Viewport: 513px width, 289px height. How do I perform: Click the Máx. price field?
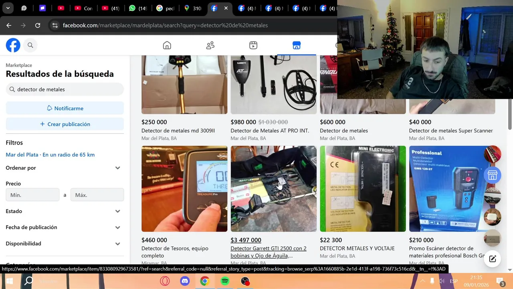(97, 195)
